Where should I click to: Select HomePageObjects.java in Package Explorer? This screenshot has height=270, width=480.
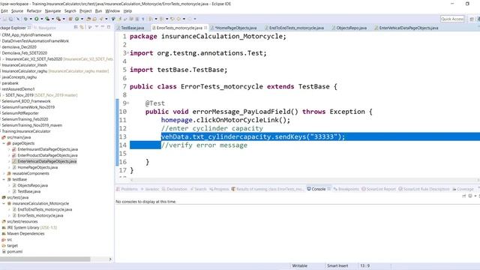click(37, 167)
